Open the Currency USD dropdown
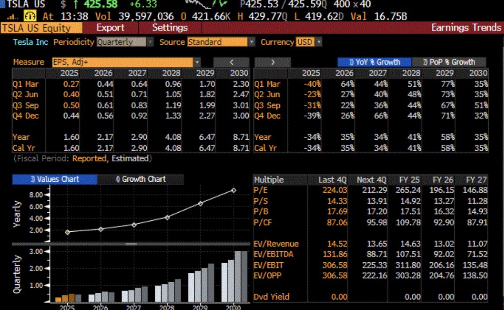The height and width of the screenshot is (310, 504). pyautogui.click(x=318, y=42)
